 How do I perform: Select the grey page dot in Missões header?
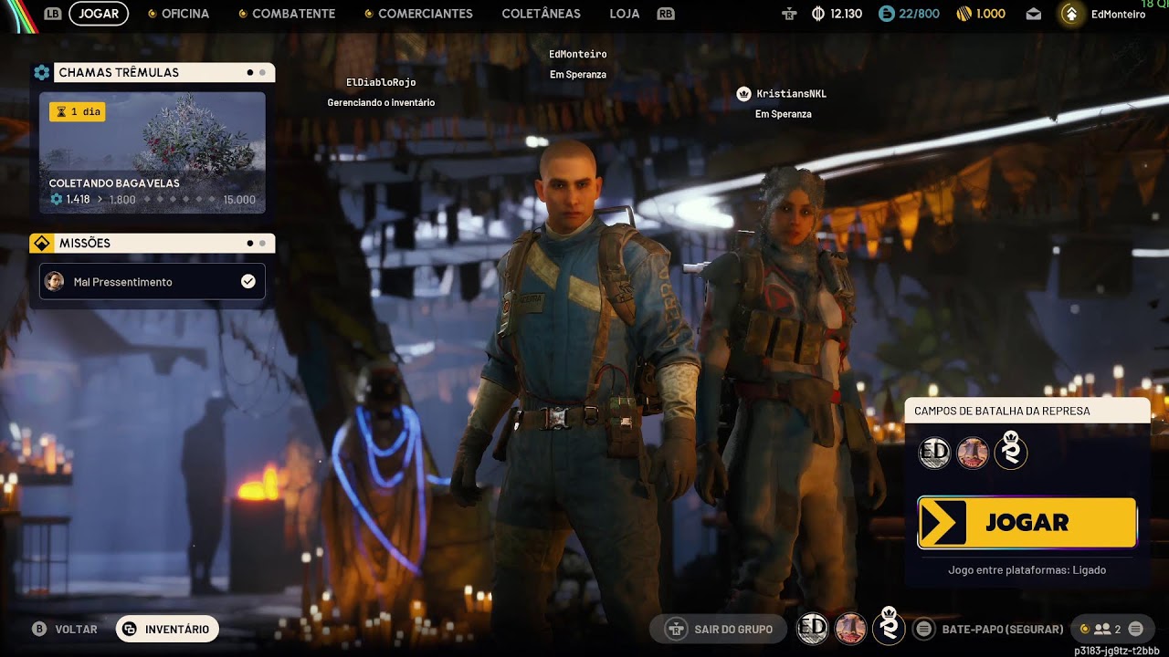[x=262, y=243]
